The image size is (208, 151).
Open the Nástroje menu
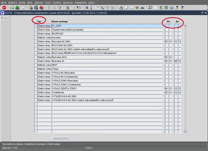click(x=68, y=3)
